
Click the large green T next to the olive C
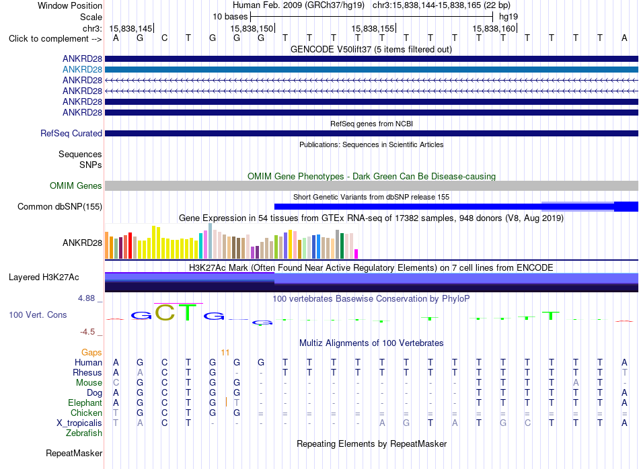point(188,312)
